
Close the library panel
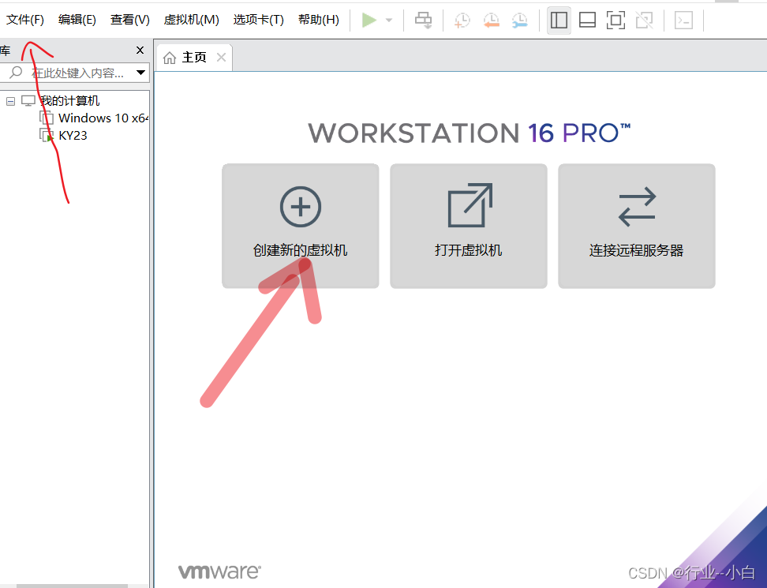pyautogui.click(x=140, y=50)
